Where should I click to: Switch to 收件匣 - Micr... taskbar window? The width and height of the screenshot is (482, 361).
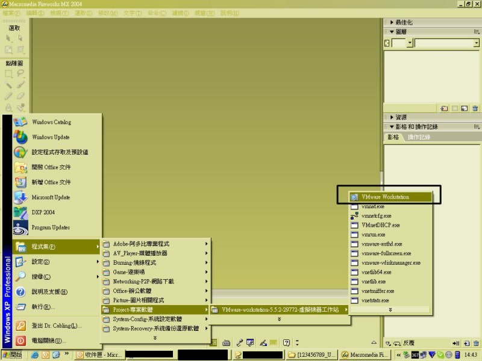point(100,355)
